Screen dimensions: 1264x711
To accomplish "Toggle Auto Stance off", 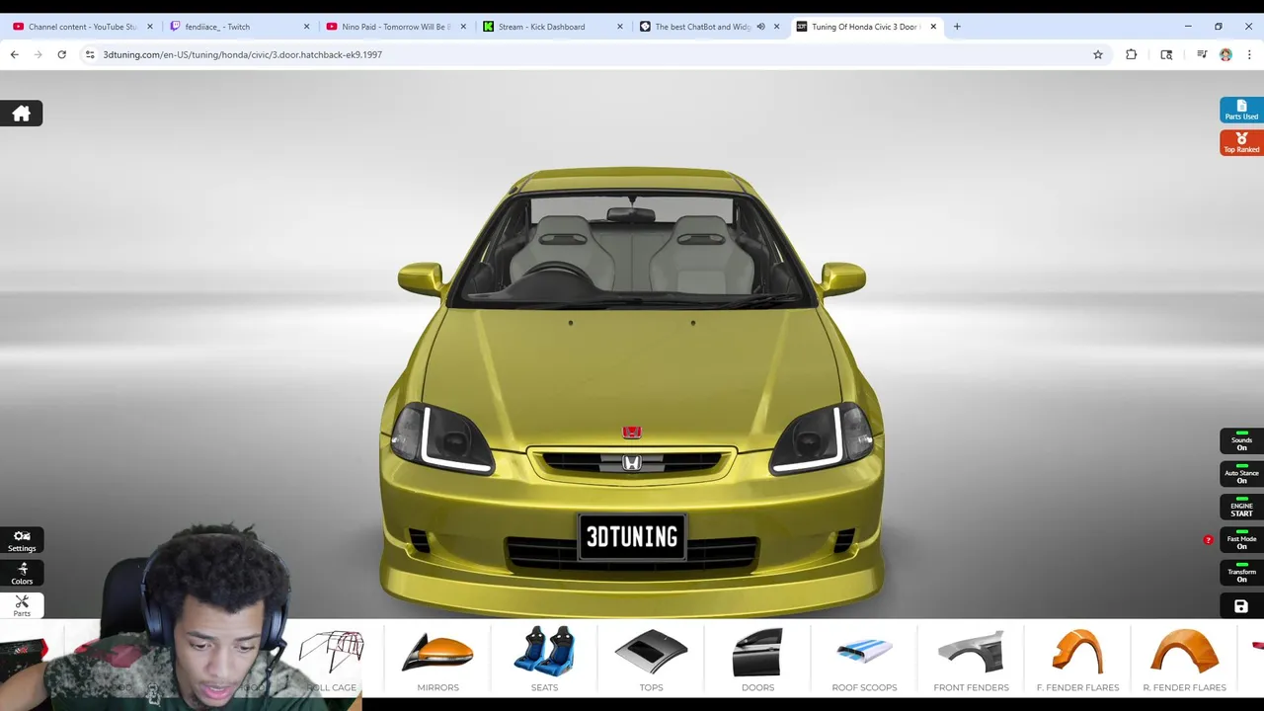I will tap(1241, 474).
